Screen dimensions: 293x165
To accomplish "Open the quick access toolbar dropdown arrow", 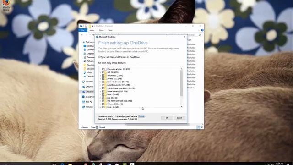I will point(92,26).
